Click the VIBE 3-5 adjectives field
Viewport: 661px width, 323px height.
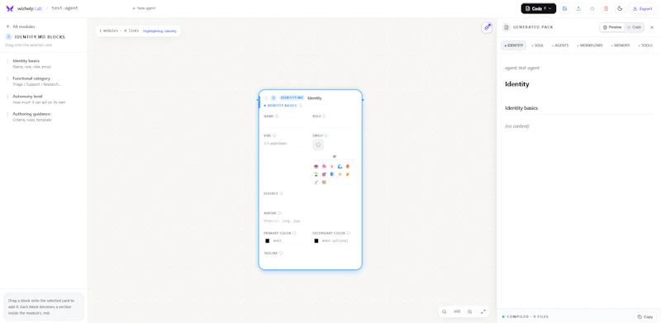pyautogui.click(x=285, y=144)
